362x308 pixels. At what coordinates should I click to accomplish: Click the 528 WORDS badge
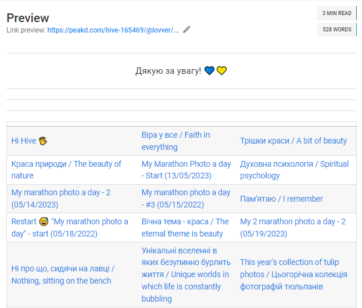[337, 30]
